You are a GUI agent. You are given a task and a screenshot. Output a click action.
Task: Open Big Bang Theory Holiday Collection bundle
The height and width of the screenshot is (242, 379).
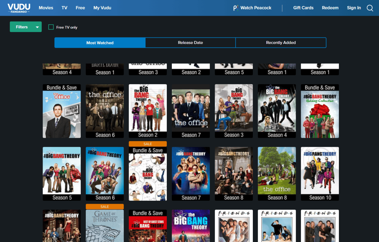(x=320, y=111)
